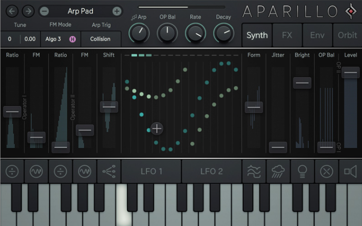Click the plus button beside Arp Pad
362x226 pixels.
117,11
